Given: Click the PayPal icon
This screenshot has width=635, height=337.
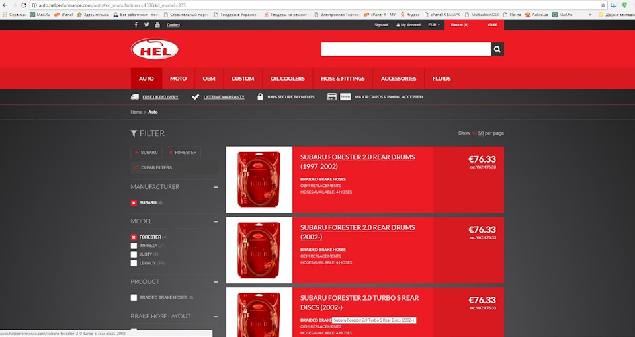Looking at the screenshot, I should point(345,97).
